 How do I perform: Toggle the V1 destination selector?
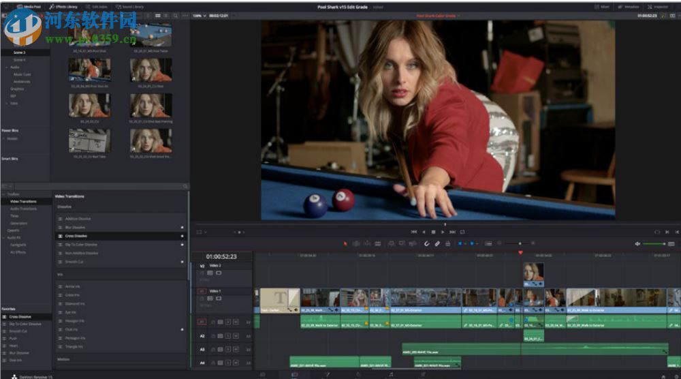pyautogui.click(x=202, y=291)
